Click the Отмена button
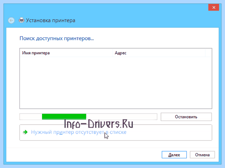Screen dimensions: 225x168 pos(202,155)
